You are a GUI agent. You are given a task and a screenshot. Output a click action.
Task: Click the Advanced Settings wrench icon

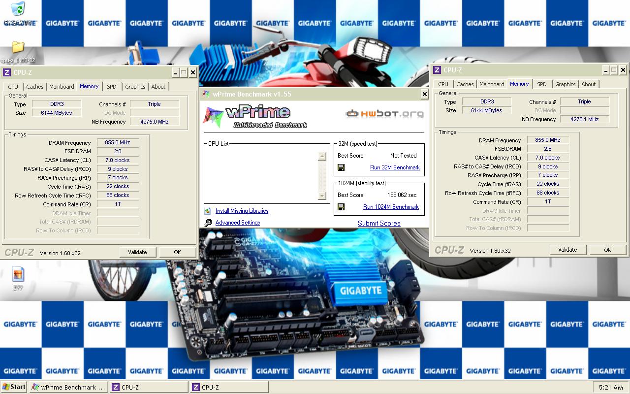click(x=208, y=223)
